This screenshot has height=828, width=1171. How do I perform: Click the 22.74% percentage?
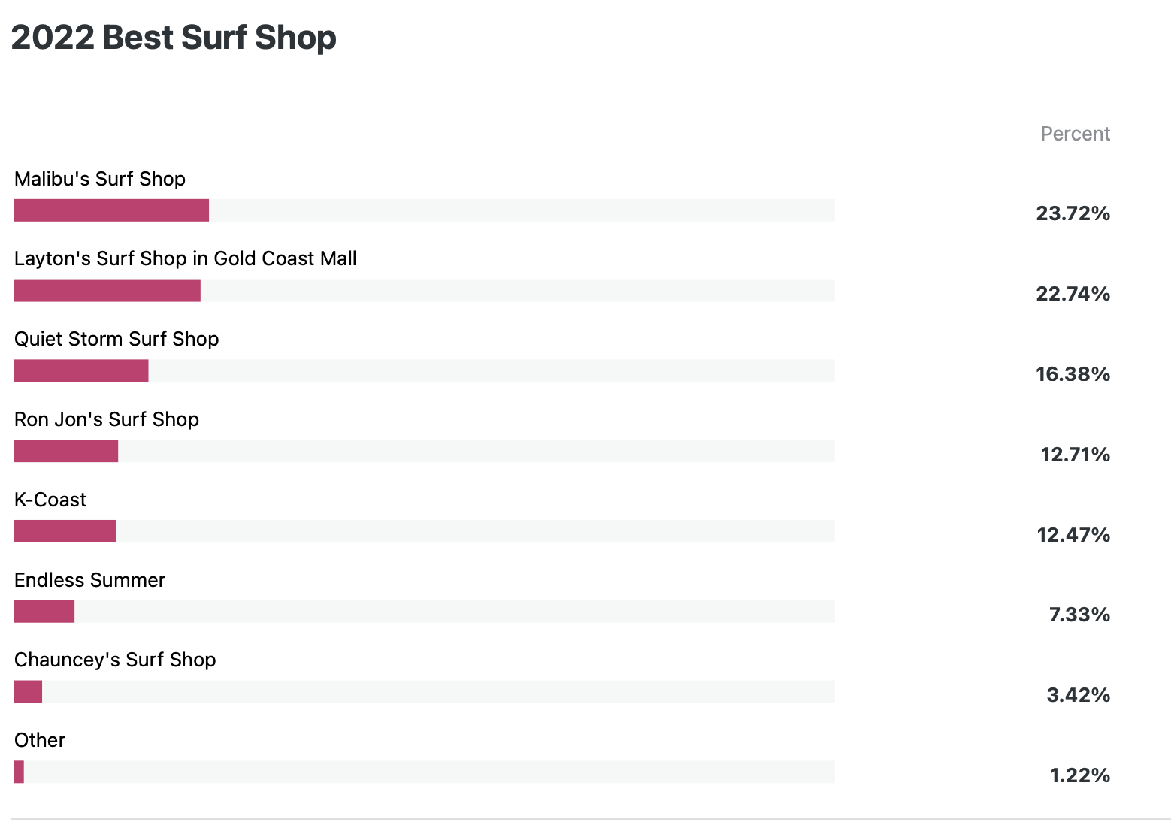coord(1073,294)
